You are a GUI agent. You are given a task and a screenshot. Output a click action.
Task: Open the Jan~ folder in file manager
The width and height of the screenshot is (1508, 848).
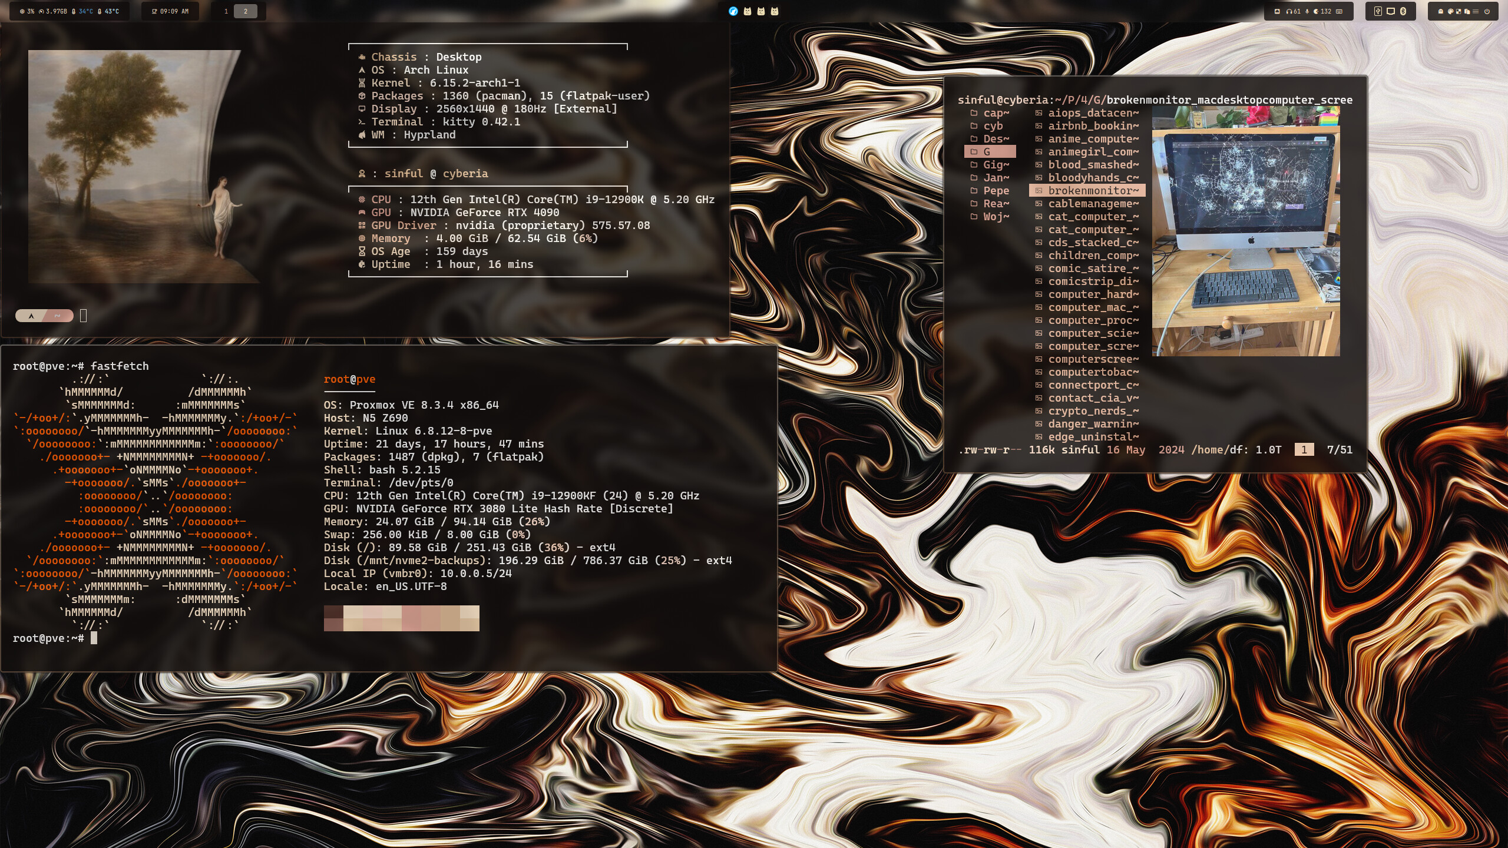point(990,178)
